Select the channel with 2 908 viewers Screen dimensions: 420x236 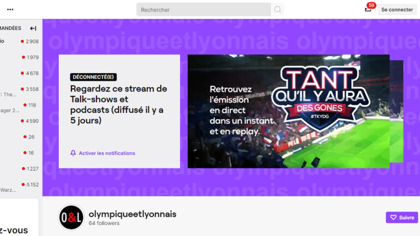click(19, 41)
